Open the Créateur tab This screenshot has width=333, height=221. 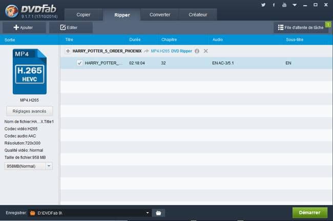(x=198, y=14)
